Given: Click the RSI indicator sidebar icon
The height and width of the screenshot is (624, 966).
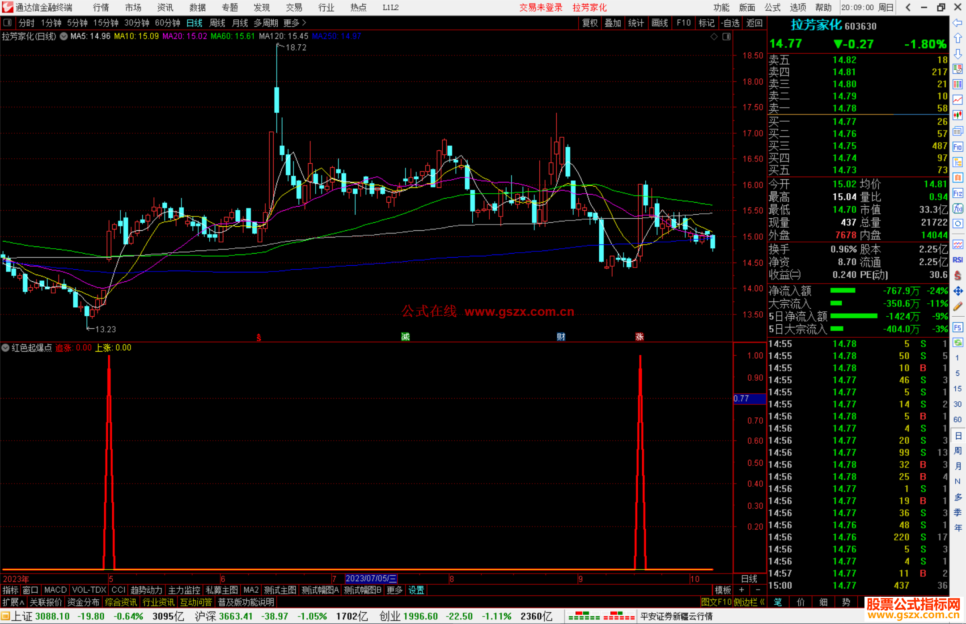Looking at the screenshot, I should point(958,260).
